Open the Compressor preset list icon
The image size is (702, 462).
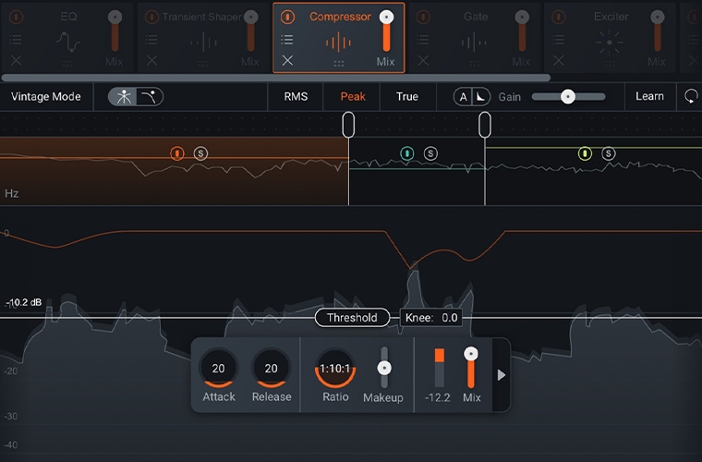point(287,40)
